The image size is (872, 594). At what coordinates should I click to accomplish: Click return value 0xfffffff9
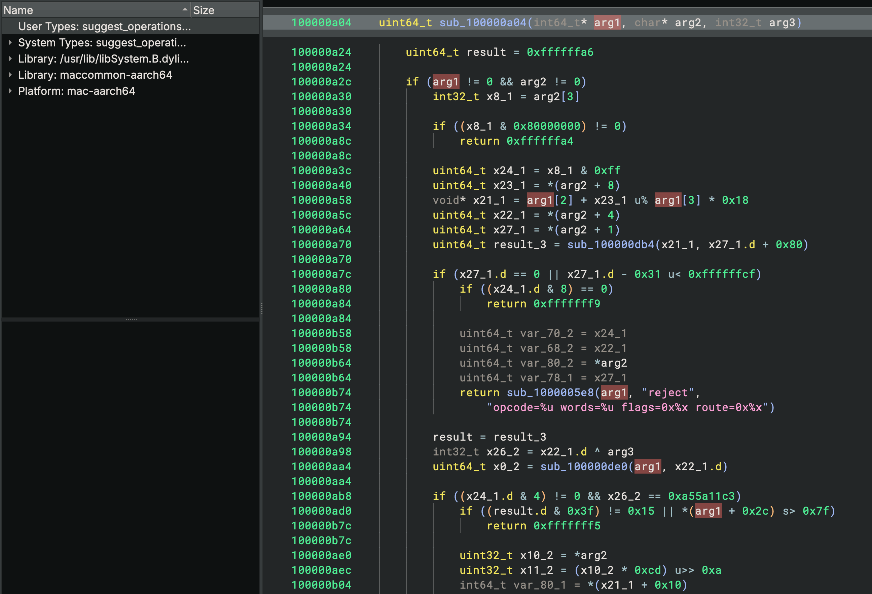[567, 304]
